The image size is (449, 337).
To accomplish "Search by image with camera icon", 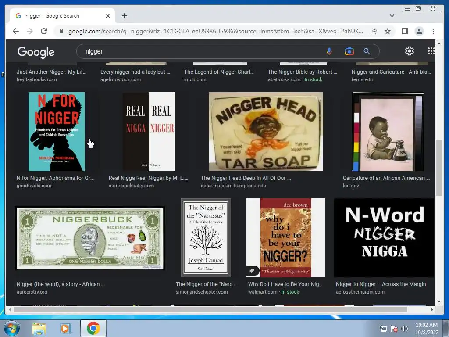I will pos(349,51).
